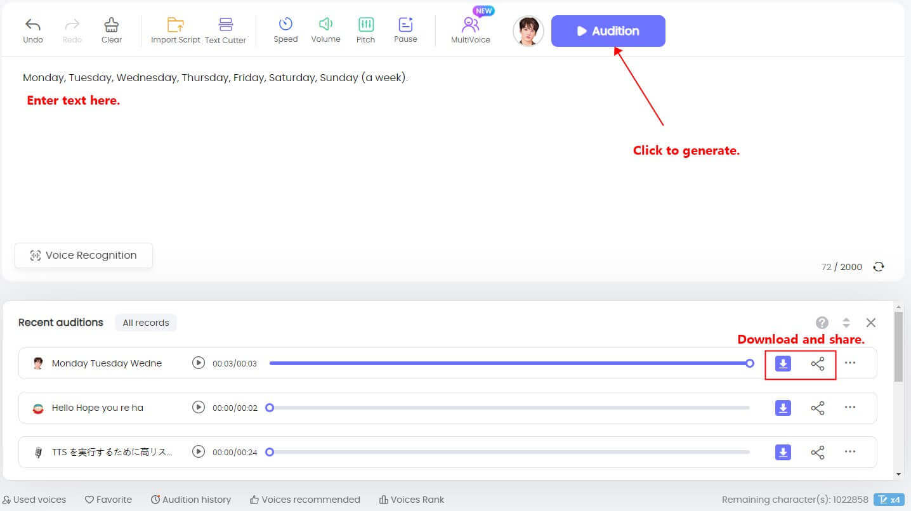The height and width of the screenshot is (511, 911).
Task: Show All records
Action: [x=146, y=323]
